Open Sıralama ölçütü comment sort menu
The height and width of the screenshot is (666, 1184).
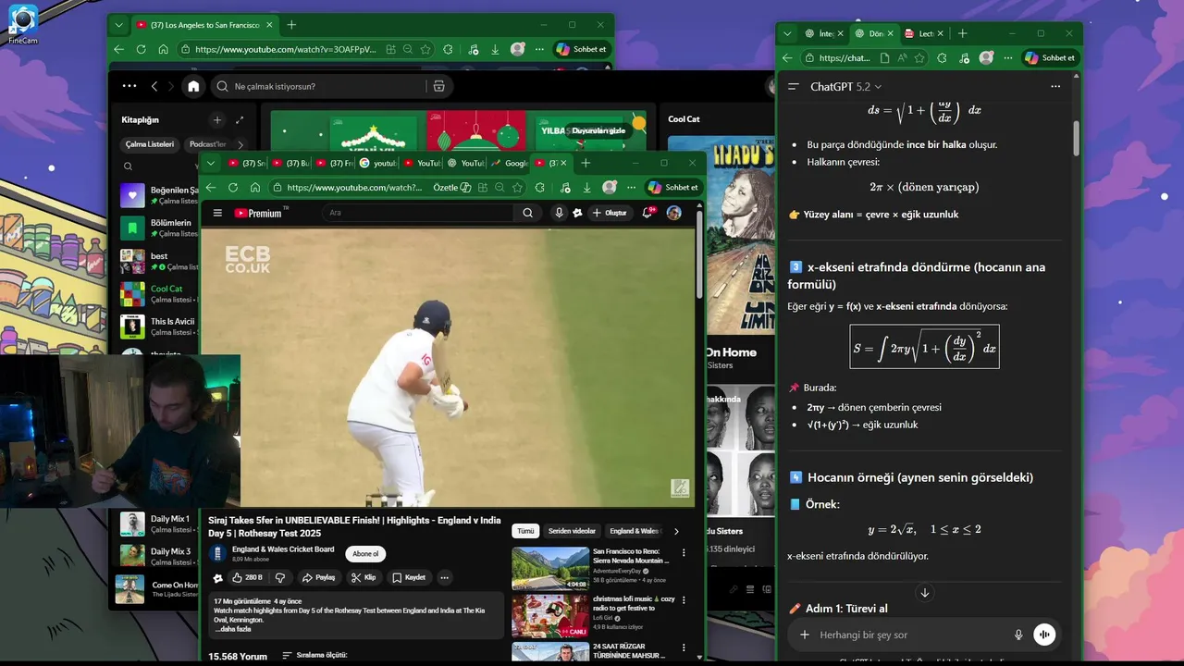pos(314,655)
